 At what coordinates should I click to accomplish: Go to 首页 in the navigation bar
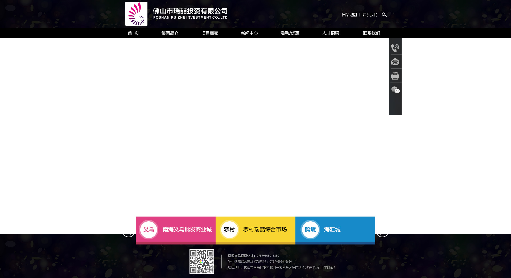click(x=133, y=33)
